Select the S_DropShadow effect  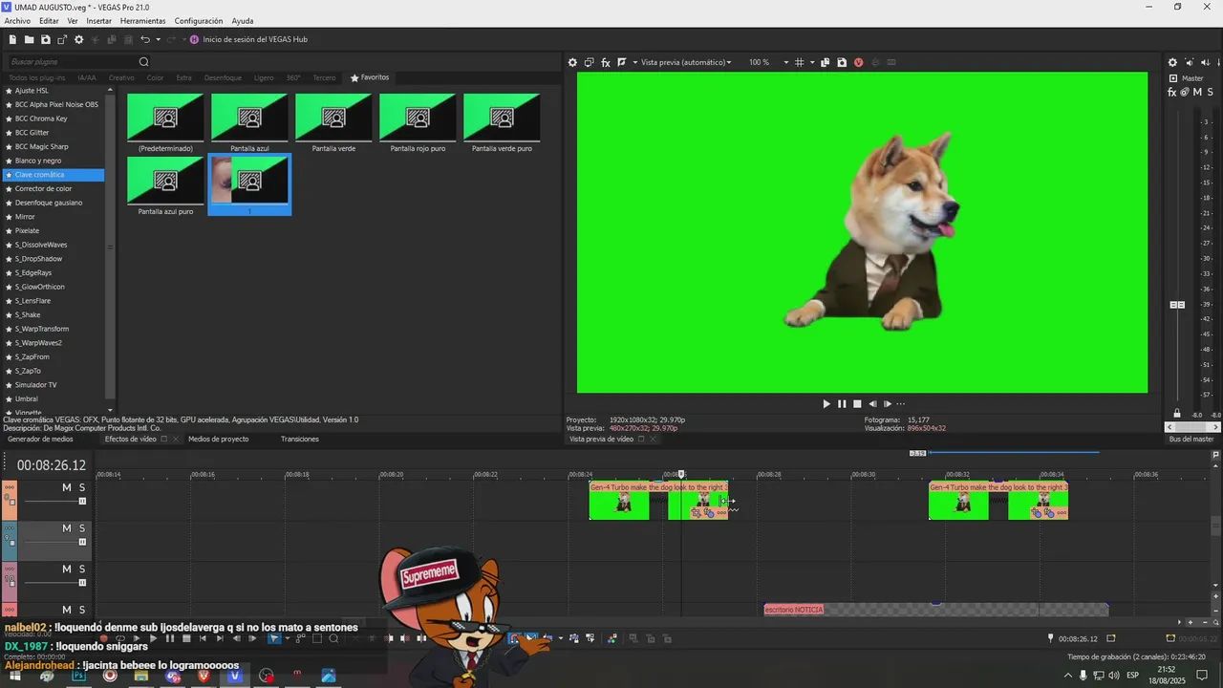pos(38,259)
